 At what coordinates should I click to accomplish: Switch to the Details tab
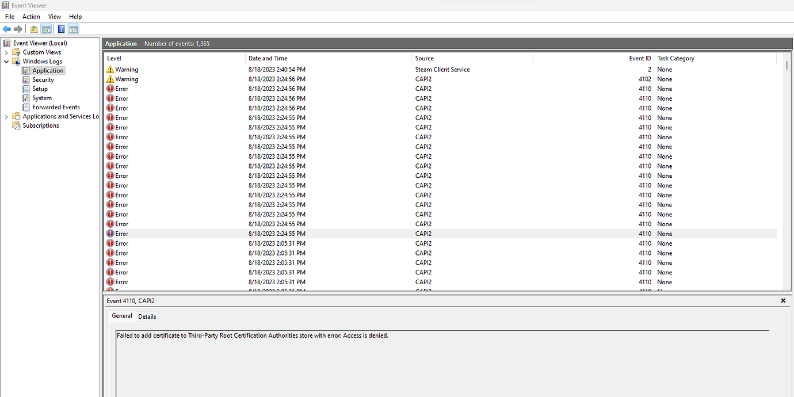[147, 316]
